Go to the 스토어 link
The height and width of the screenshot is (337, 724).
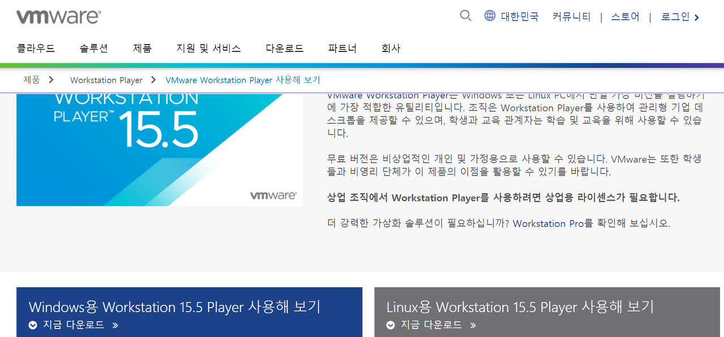tap(625, 17)
